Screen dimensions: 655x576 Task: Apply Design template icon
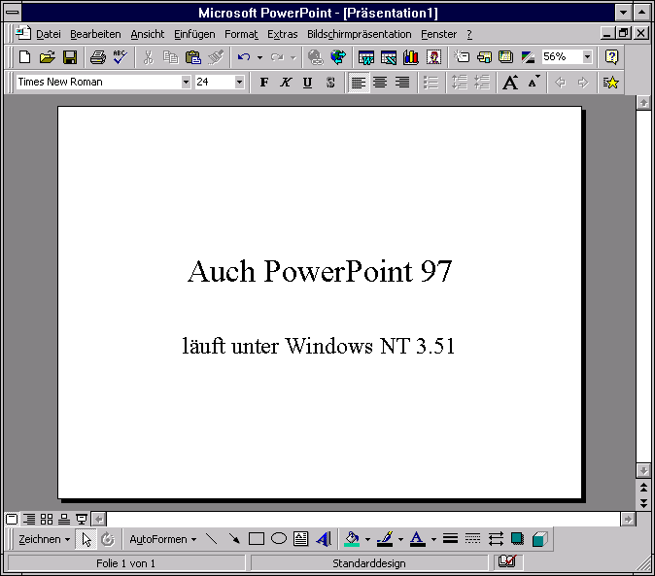506,57
